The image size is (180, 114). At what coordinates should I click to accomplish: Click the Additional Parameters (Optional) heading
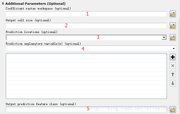point(35,4)
